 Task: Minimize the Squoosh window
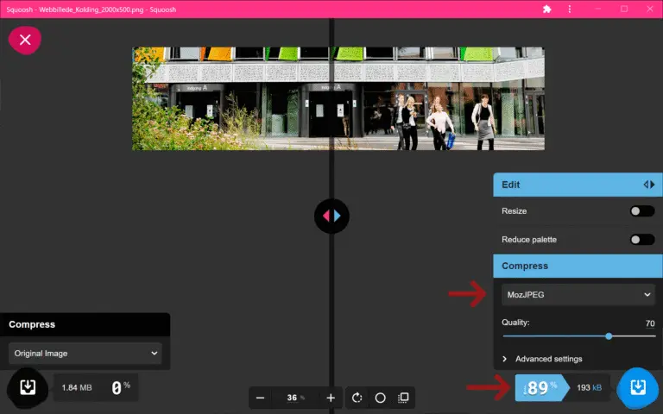pos(598,9)
